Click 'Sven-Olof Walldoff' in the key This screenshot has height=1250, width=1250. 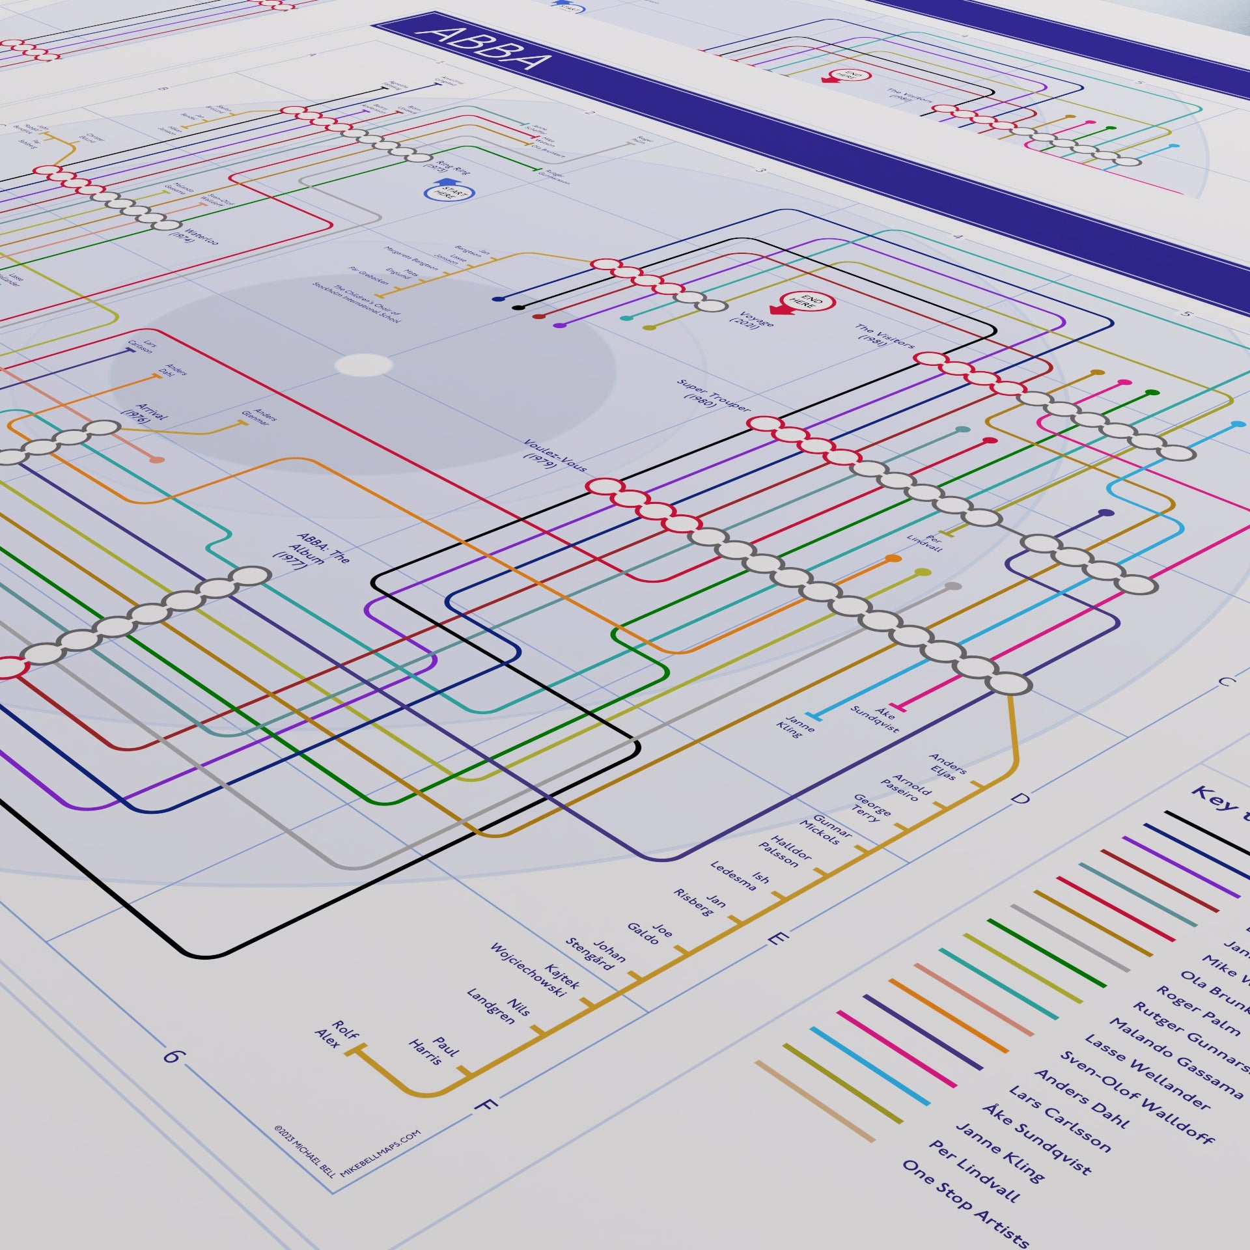point(1138,1098)
